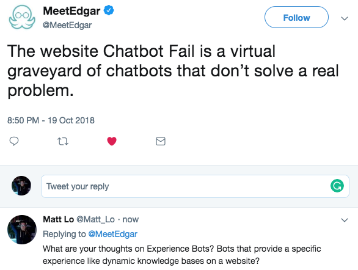Screen dimensions: 358x270
Task: Click the Grammarly icon in the reply box
Action: 337,186
